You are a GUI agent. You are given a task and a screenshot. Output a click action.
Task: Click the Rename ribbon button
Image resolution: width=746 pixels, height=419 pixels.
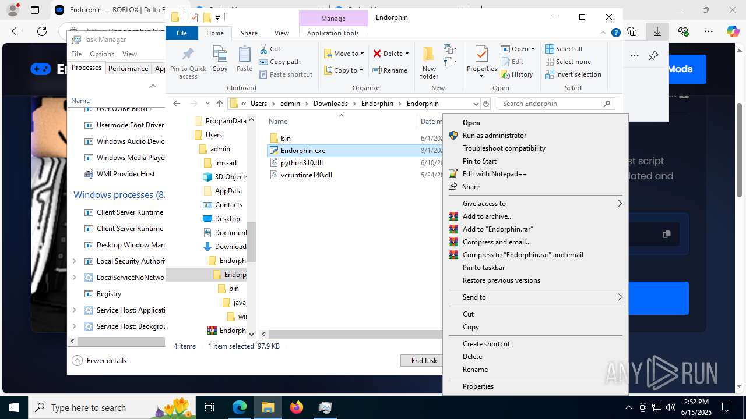pyautogui.click(x=390, y=70)
